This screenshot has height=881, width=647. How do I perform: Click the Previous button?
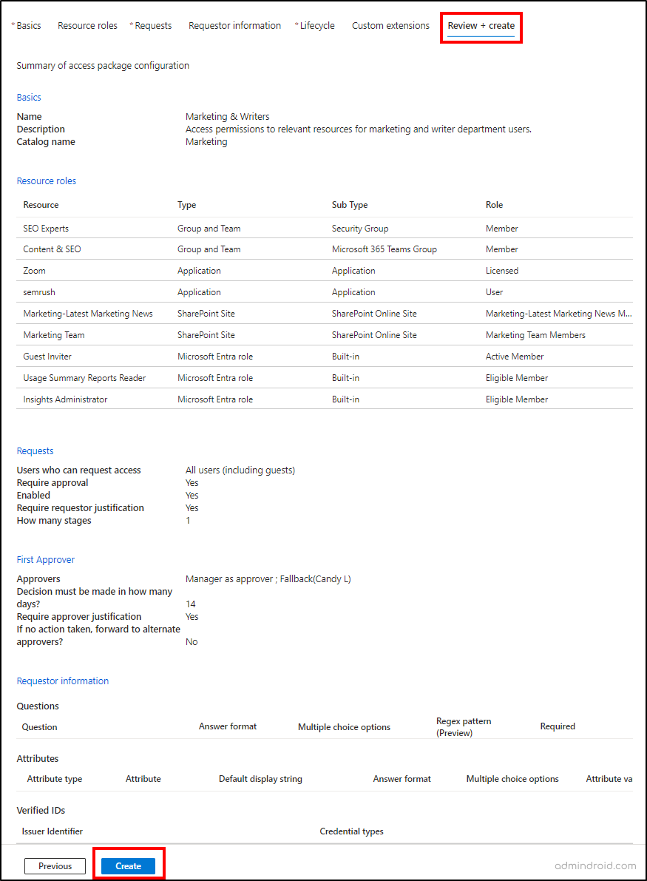click(55, 865)
